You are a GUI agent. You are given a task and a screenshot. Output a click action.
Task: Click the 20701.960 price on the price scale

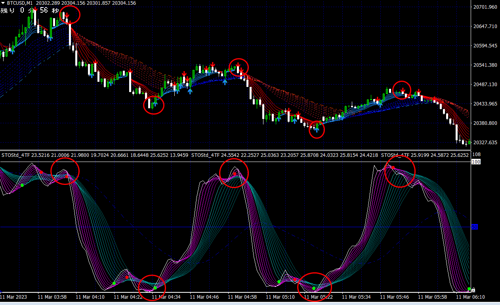[485, 7]
